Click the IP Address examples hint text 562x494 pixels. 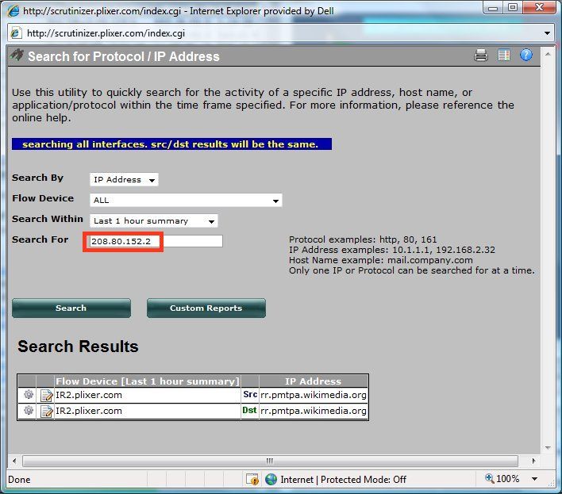point(392,250)
